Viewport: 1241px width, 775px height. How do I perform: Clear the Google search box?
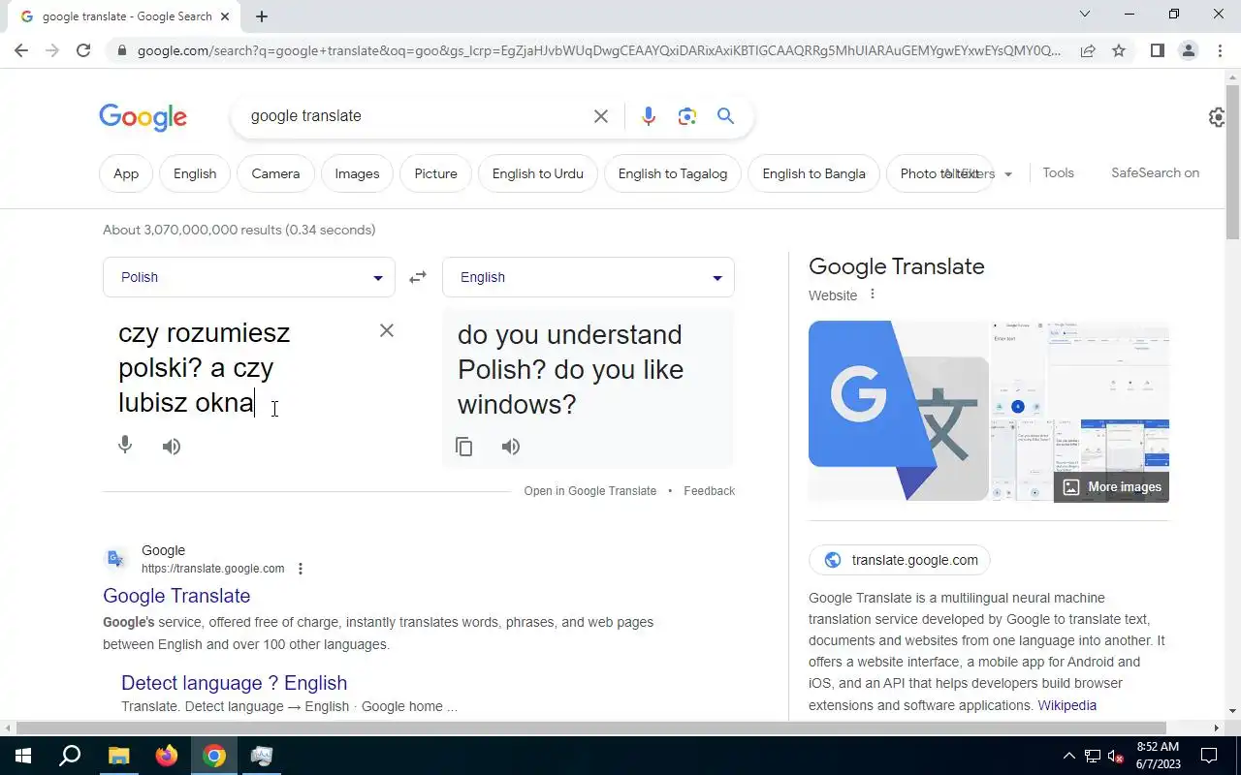point(601,116)
